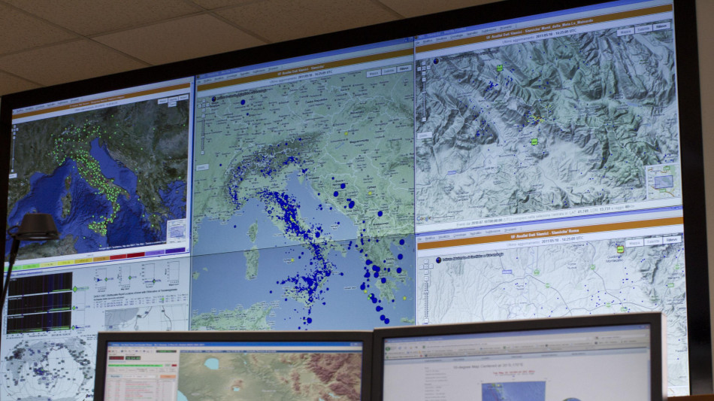
Task: Click green station marker in Roma map
Action: 620,249
